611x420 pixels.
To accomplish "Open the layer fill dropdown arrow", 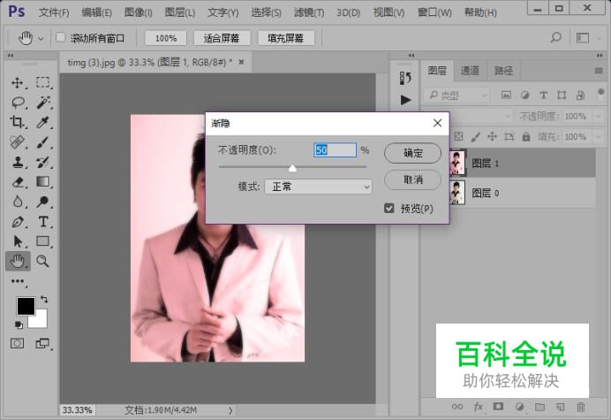I will point(599,137).
